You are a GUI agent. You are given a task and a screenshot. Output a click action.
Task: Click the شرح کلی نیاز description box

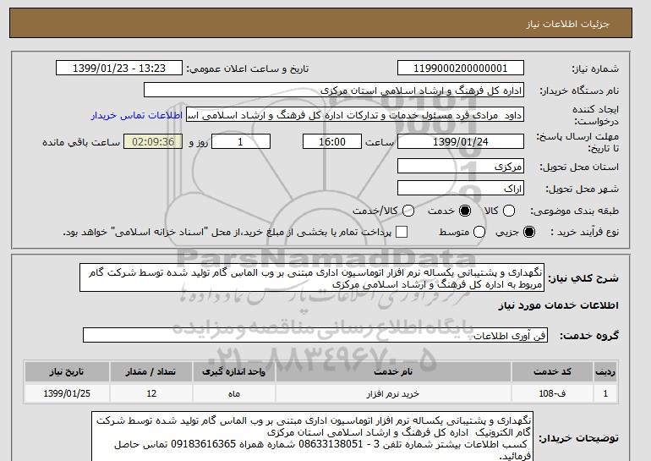(x=312, y=277)
